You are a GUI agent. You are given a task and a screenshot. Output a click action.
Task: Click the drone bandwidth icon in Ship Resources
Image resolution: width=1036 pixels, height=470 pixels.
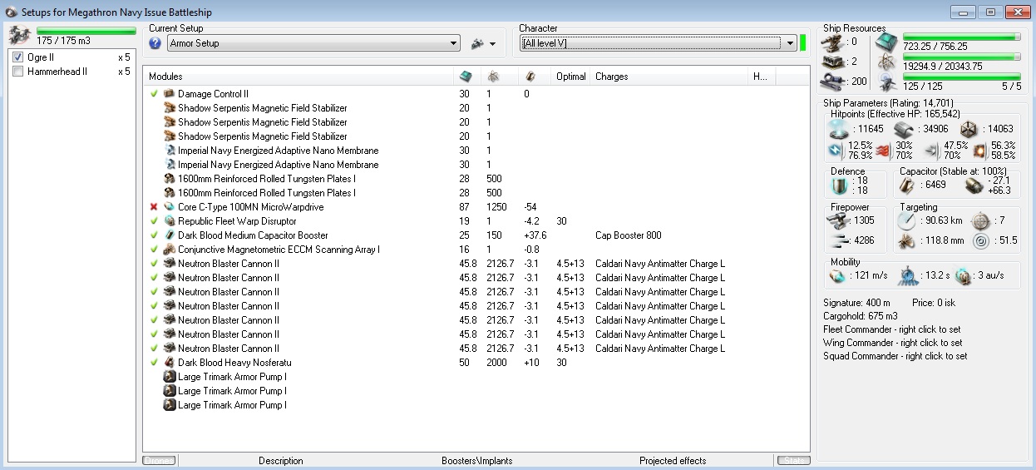click(x=887, y=81)
